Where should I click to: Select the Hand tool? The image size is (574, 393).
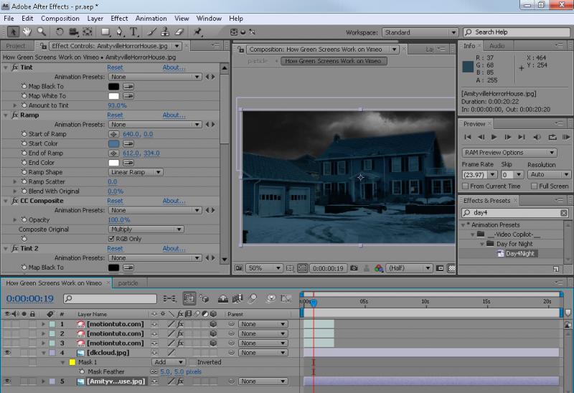pyautogui.click(x=27, y=32)
